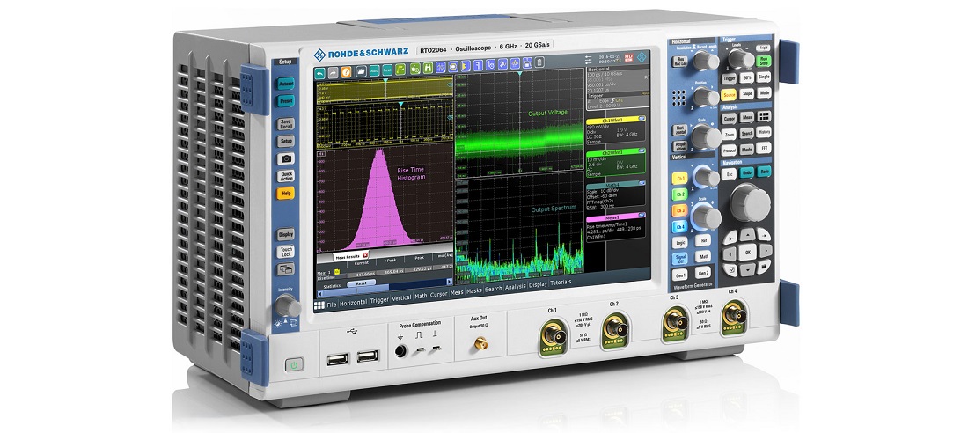Push the Save Recall key

pyautogui.click(x=285, y=123)
